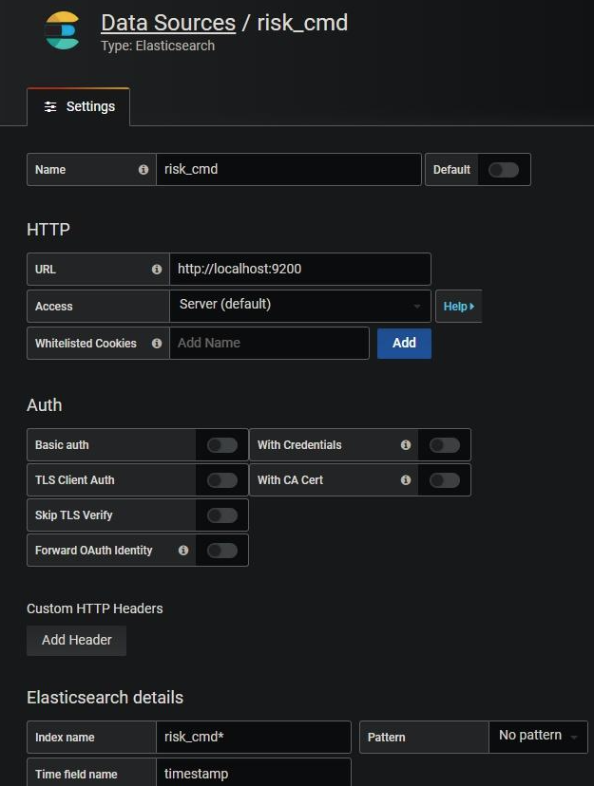Enable the Basic auth switch
This screenshot has height=786, width=594.
tap(221, 445)
